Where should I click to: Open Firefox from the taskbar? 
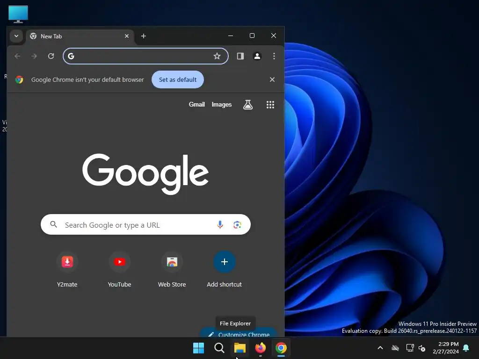260,348
